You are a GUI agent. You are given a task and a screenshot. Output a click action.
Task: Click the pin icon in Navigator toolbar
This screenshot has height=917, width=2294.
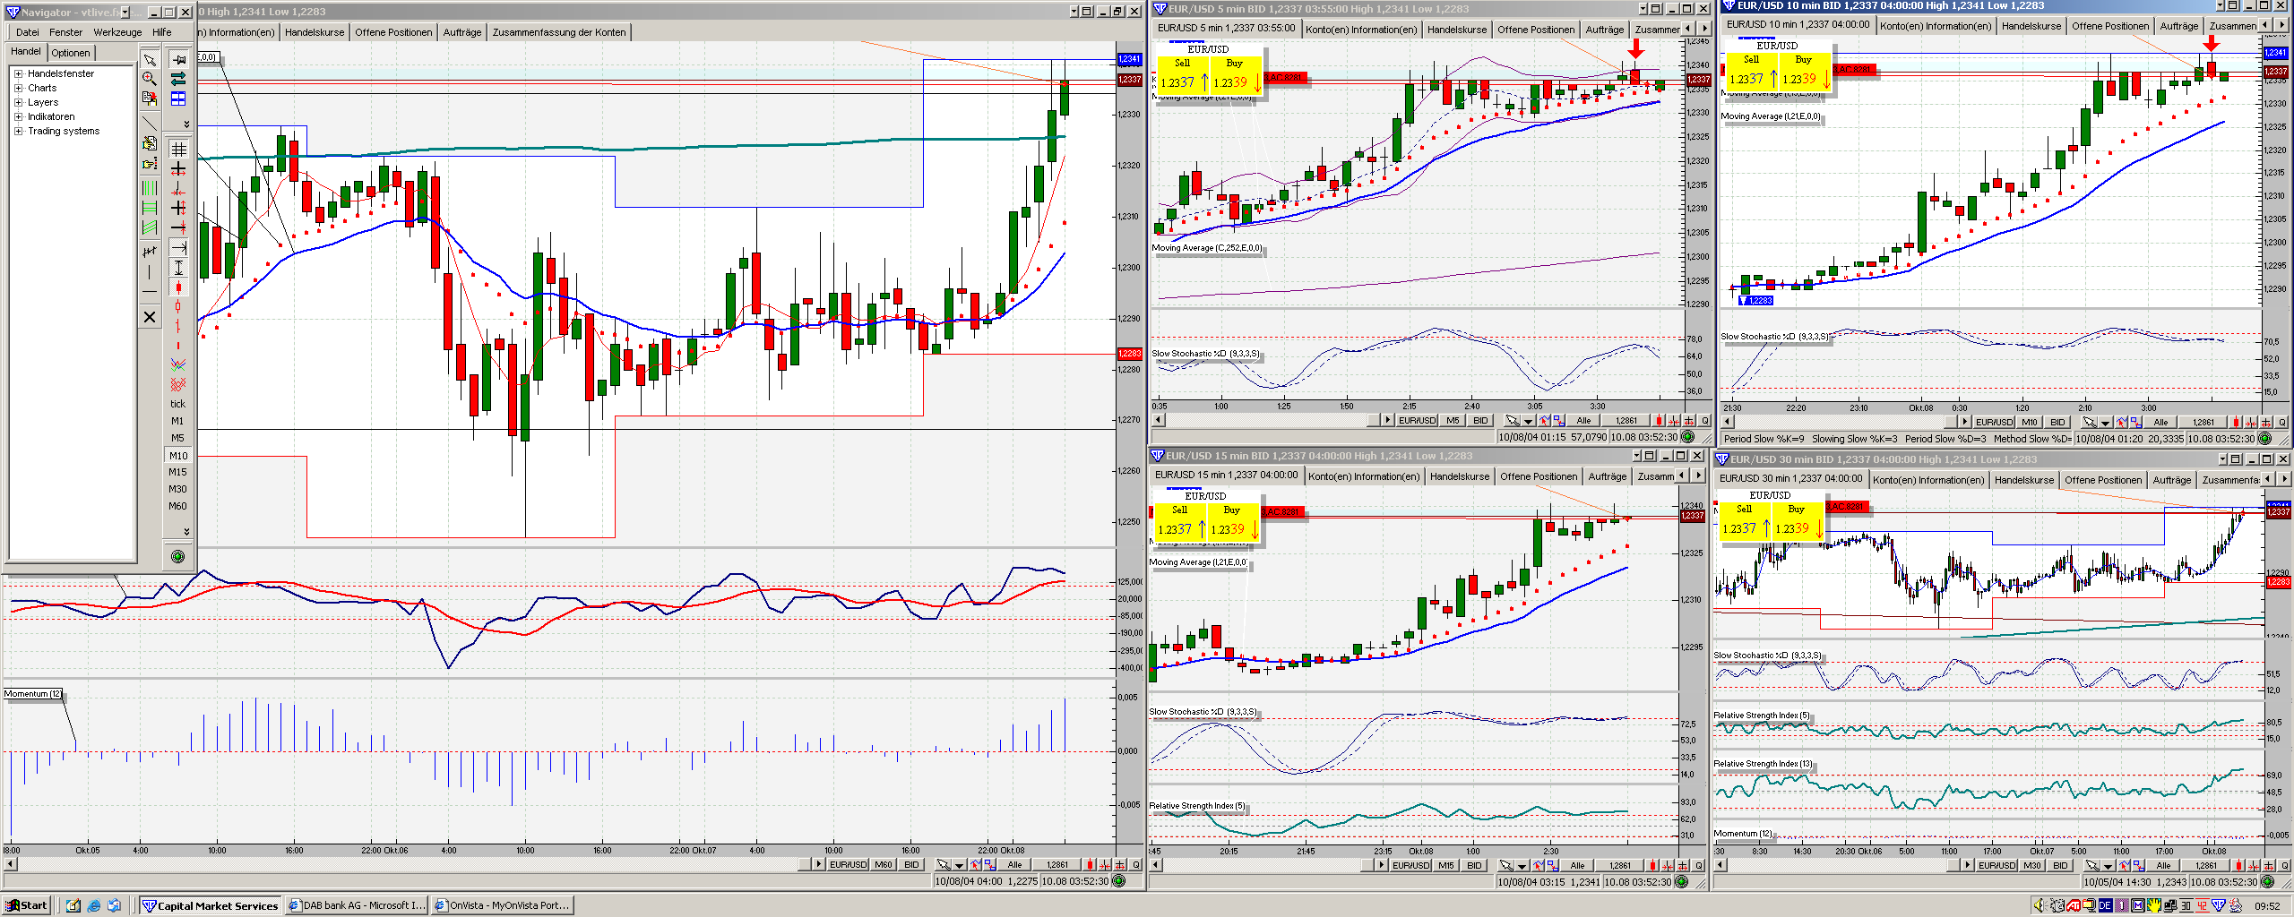(178, 59)
